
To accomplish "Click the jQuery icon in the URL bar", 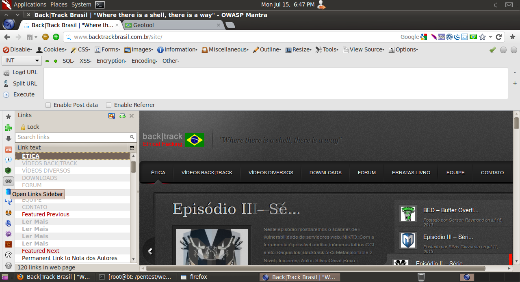I will click(x=457, y=37).
